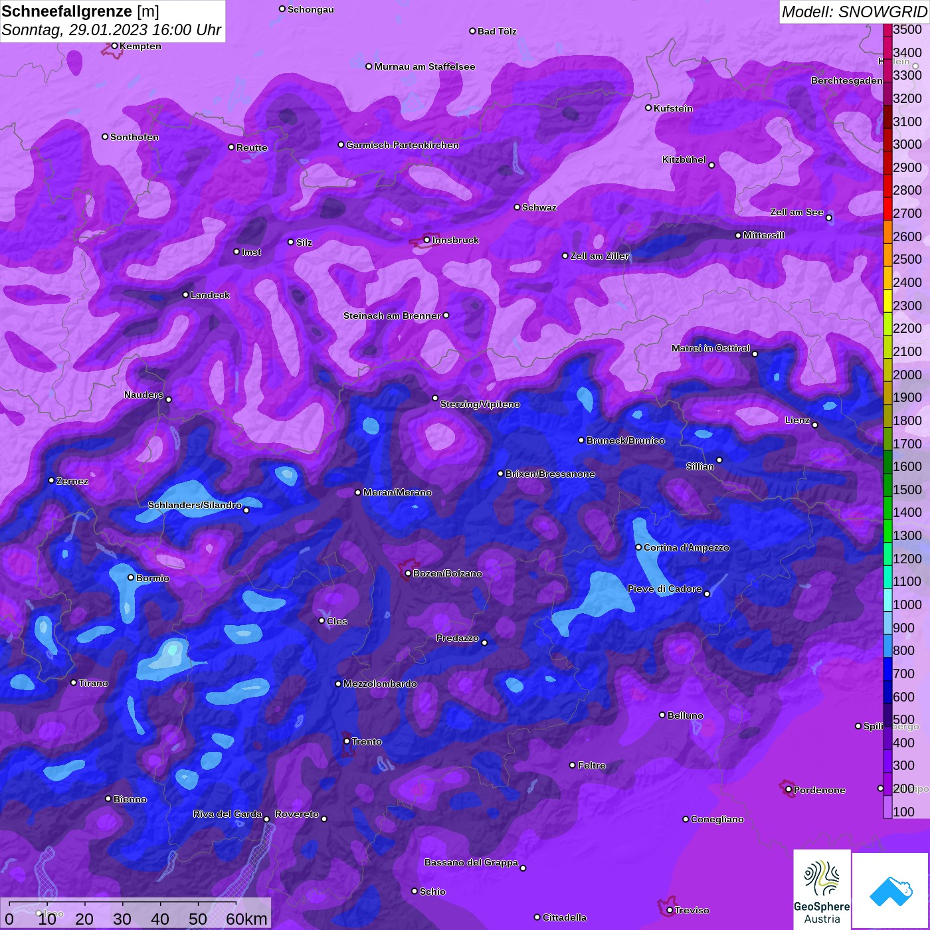Click the Zernez label

click(x=72, y=481)
